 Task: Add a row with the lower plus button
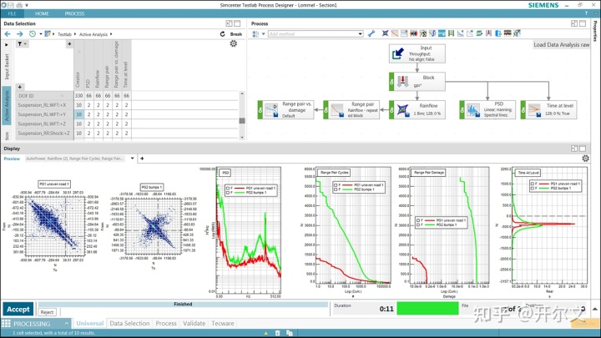click(20, 87)
